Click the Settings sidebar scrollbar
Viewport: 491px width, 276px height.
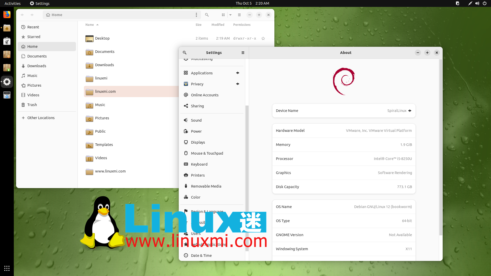(247, 178)
